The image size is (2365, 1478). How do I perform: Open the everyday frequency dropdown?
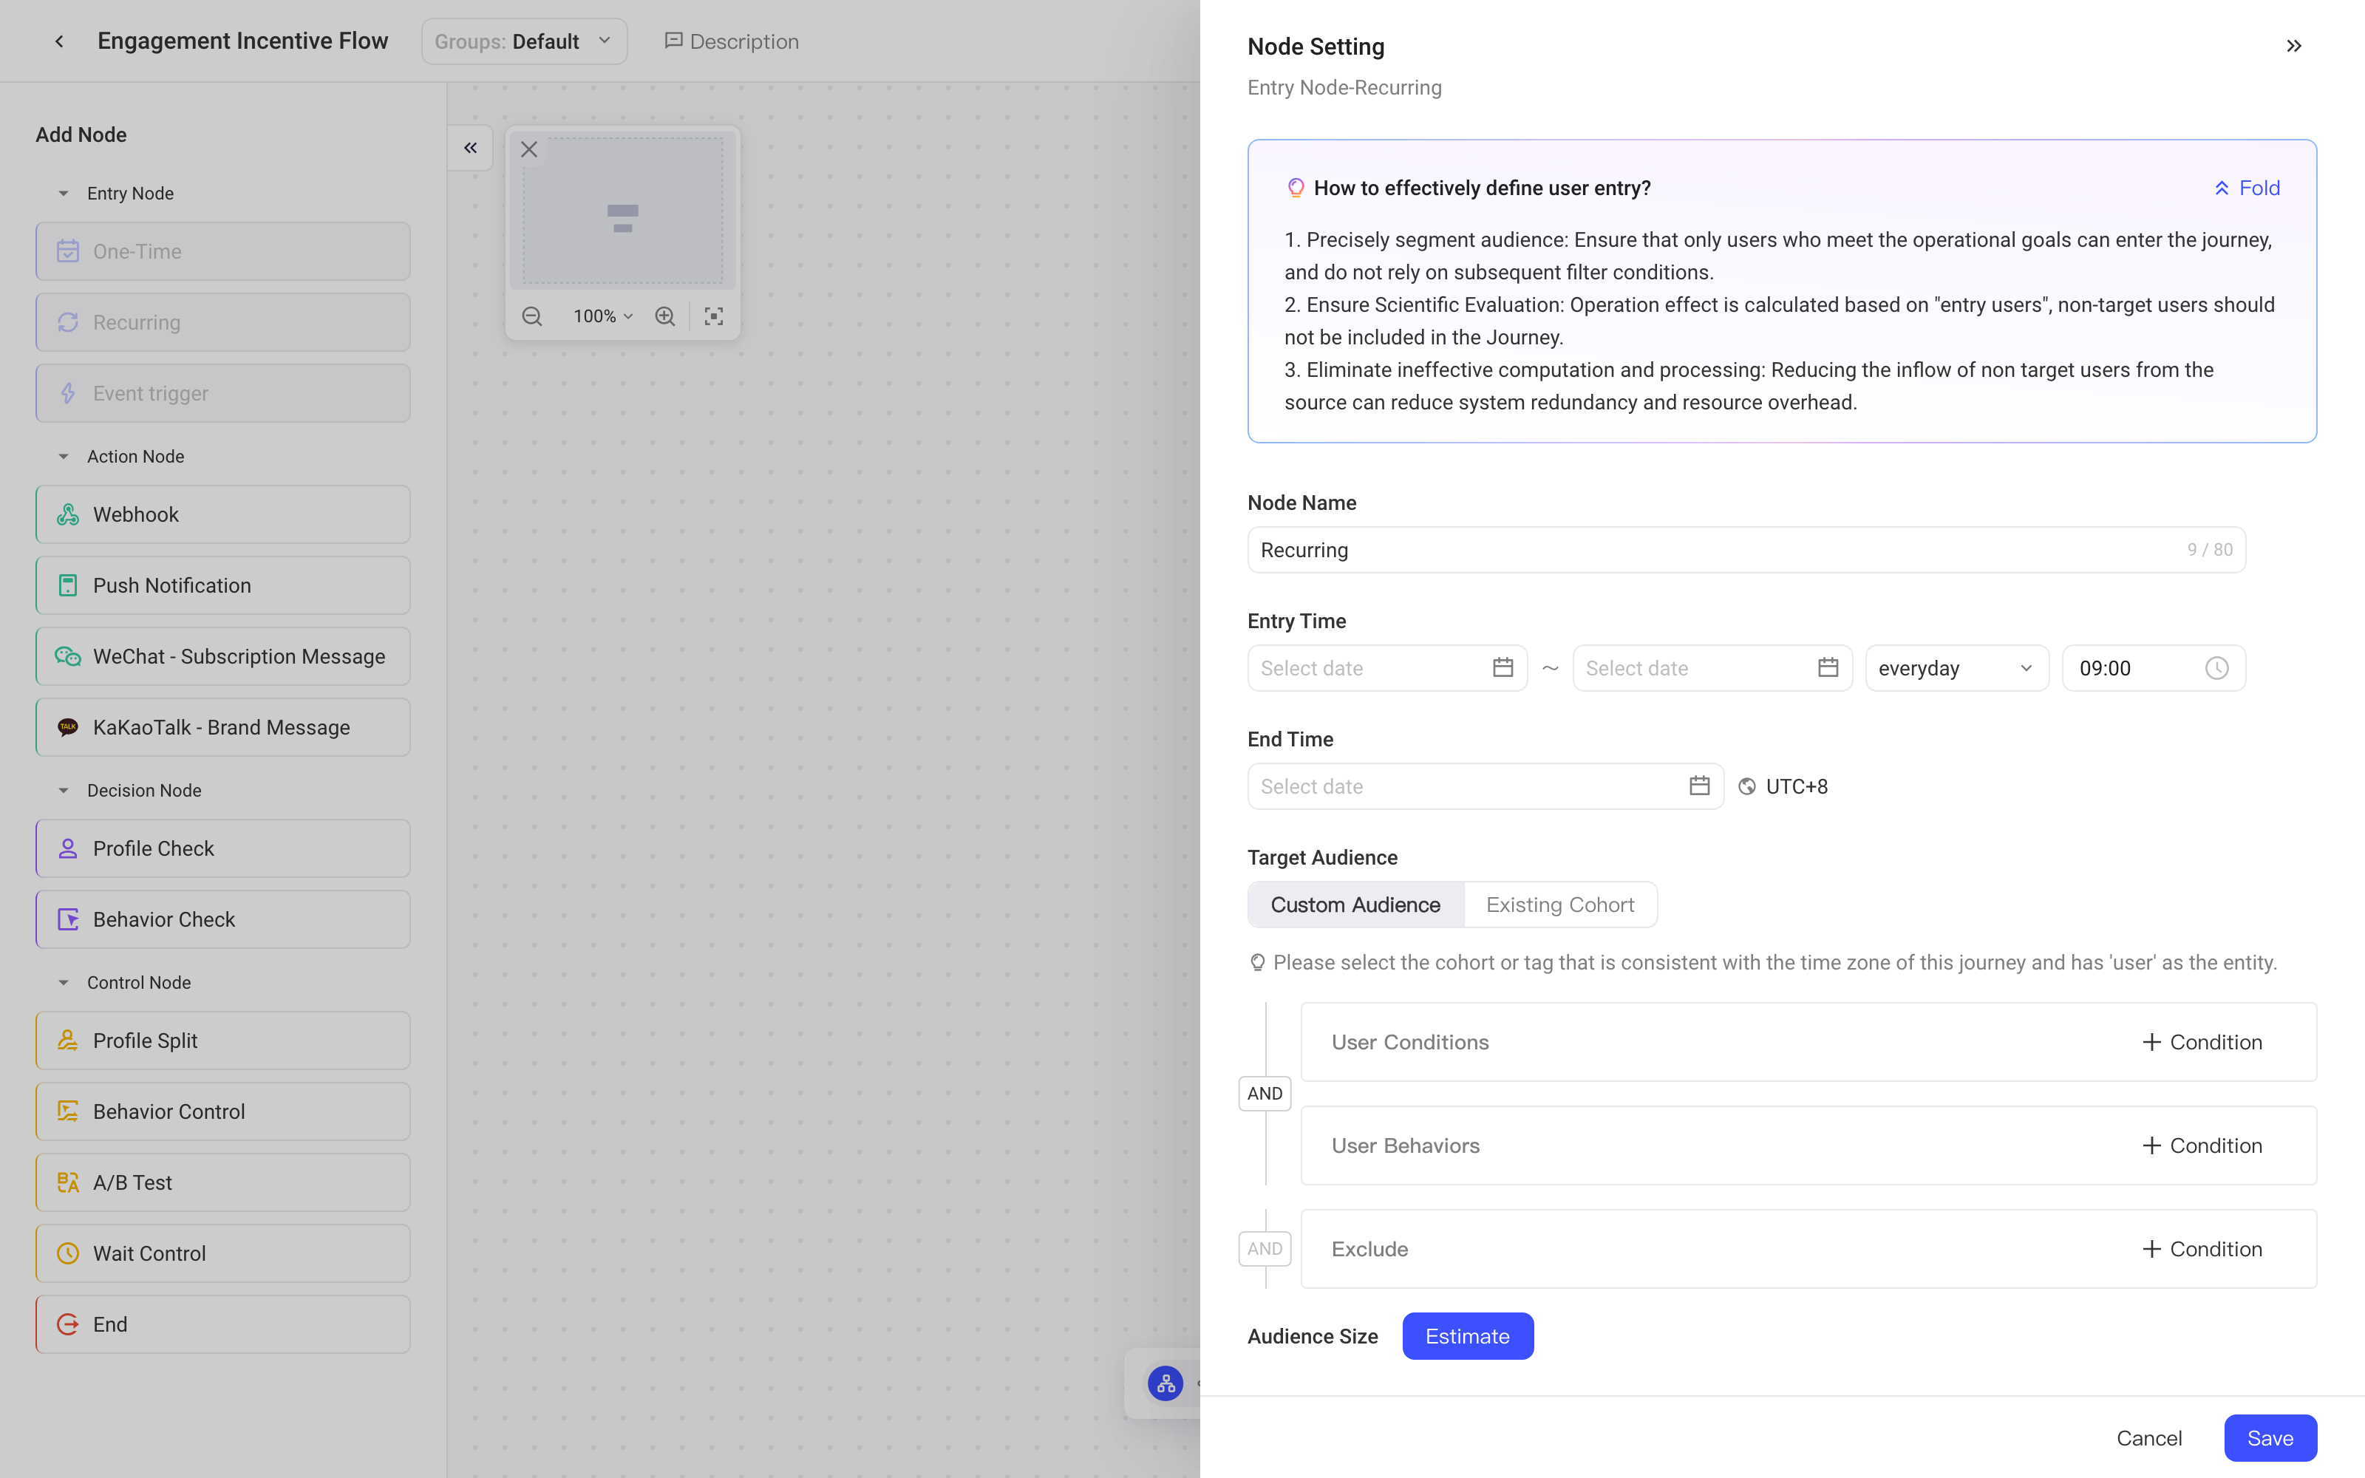point(1956,667)
